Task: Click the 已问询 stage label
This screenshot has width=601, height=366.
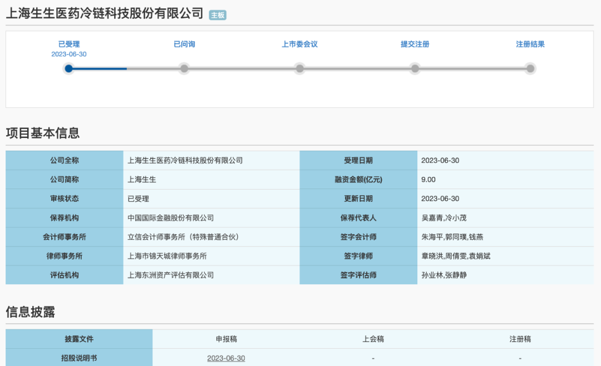Action: pyautogui.click(x=184, y=44)
